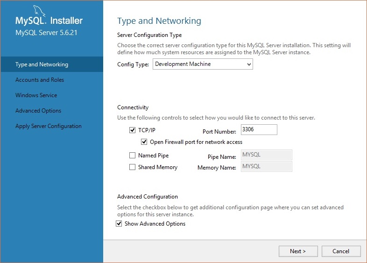The image size is (367, 263).
Task: Click the Memory Name label
Action: click(217, 167)
